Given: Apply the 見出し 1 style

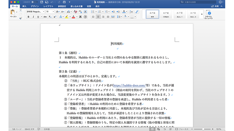Looking at the screenshot, I should (180, 14).
